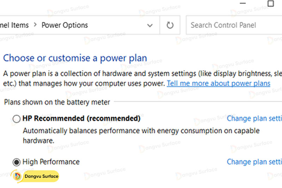Screen dimensions: 282x188
Task: Click the Choose or customise a power plan heading
Action: pyautogui.click(x=75, y=58)
